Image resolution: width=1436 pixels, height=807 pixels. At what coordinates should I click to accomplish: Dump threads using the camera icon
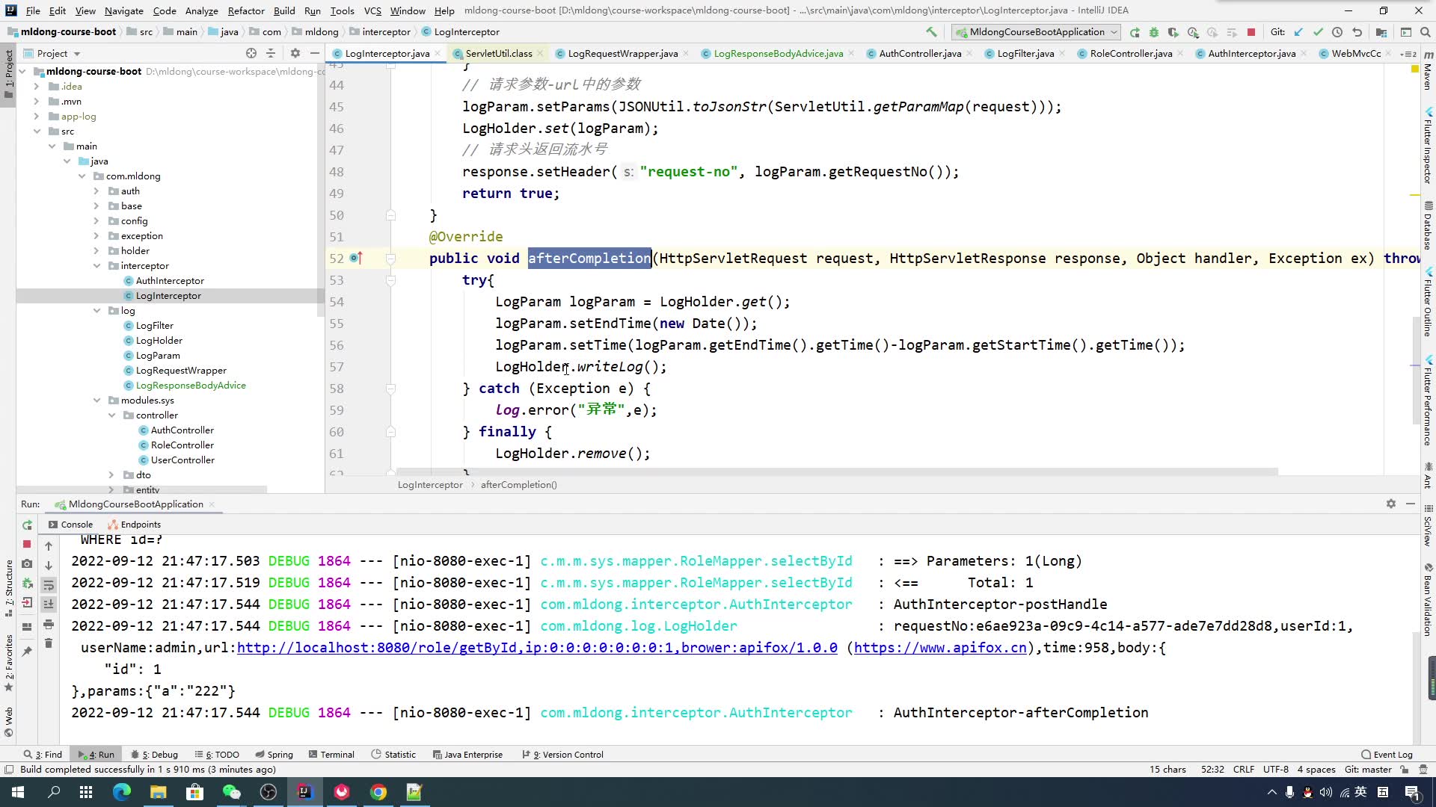27,564
